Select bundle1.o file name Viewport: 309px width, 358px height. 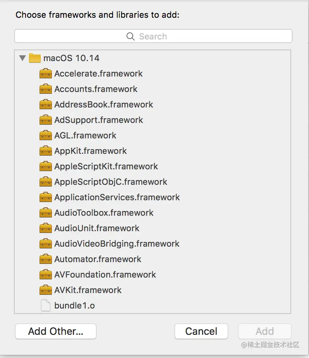click(x=75, y=305)
